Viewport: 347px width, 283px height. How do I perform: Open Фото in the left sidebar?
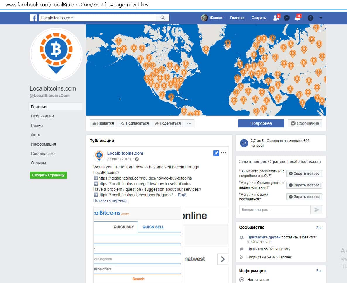tap(35, 135)
